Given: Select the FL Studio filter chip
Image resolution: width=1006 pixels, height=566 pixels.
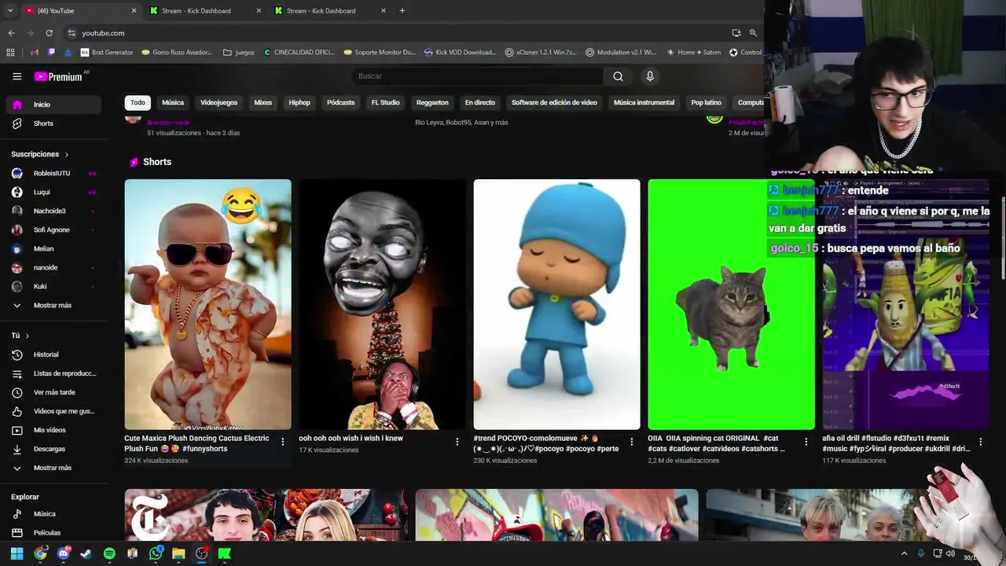Looking at the screenshot, I should [x=385, y=103].
